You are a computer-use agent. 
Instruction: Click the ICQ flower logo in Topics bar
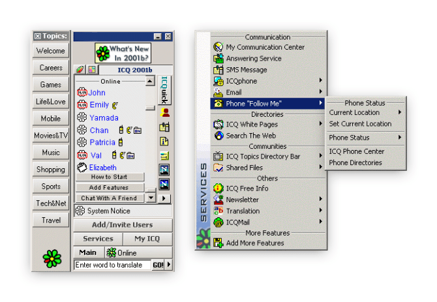click(51, 258)
